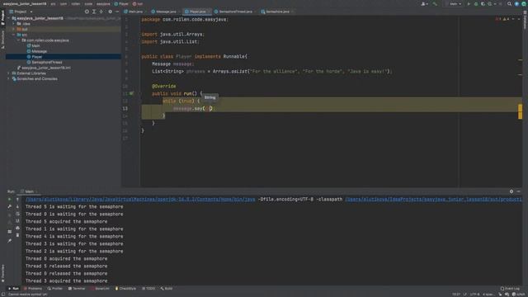Open Project panel options gear
Screen dimensions: 528x297
110,12
